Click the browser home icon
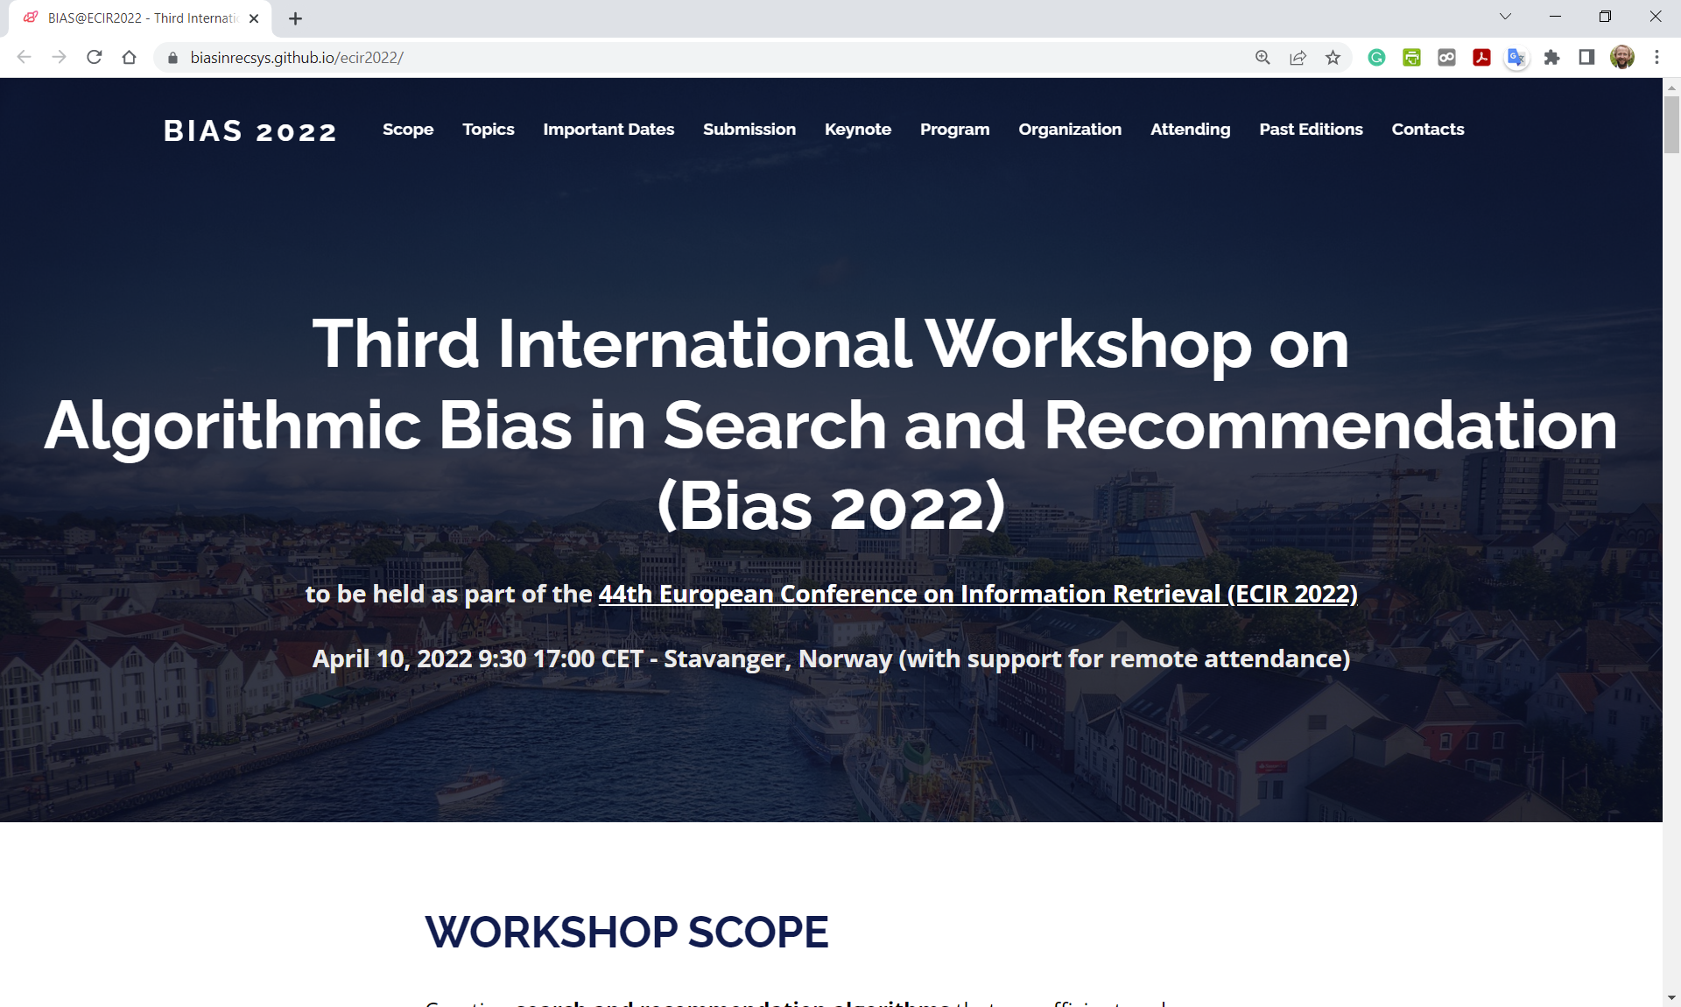This screenshot has width=1681, height=1007. (x=130, y=57)
